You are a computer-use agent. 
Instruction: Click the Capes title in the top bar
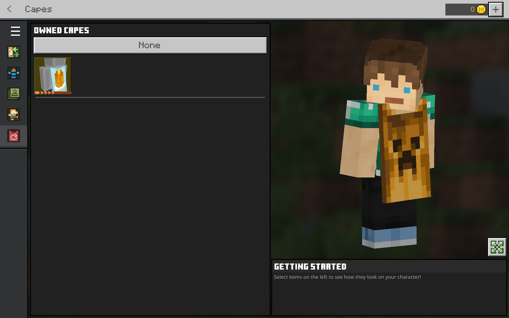point(38,9)
